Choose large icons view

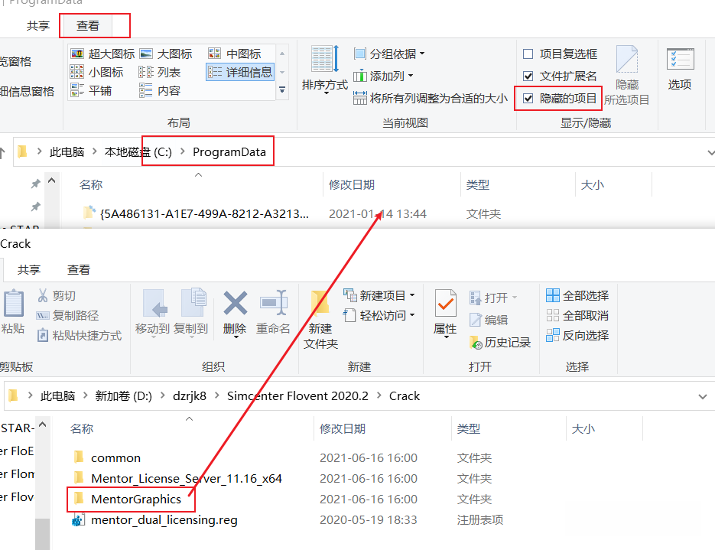click(x=166, y=54)
